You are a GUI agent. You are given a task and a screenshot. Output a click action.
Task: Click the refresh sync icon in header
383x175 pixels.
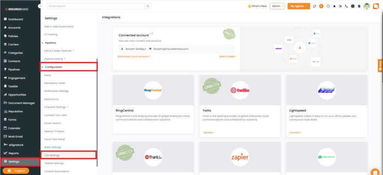[315, 6]
